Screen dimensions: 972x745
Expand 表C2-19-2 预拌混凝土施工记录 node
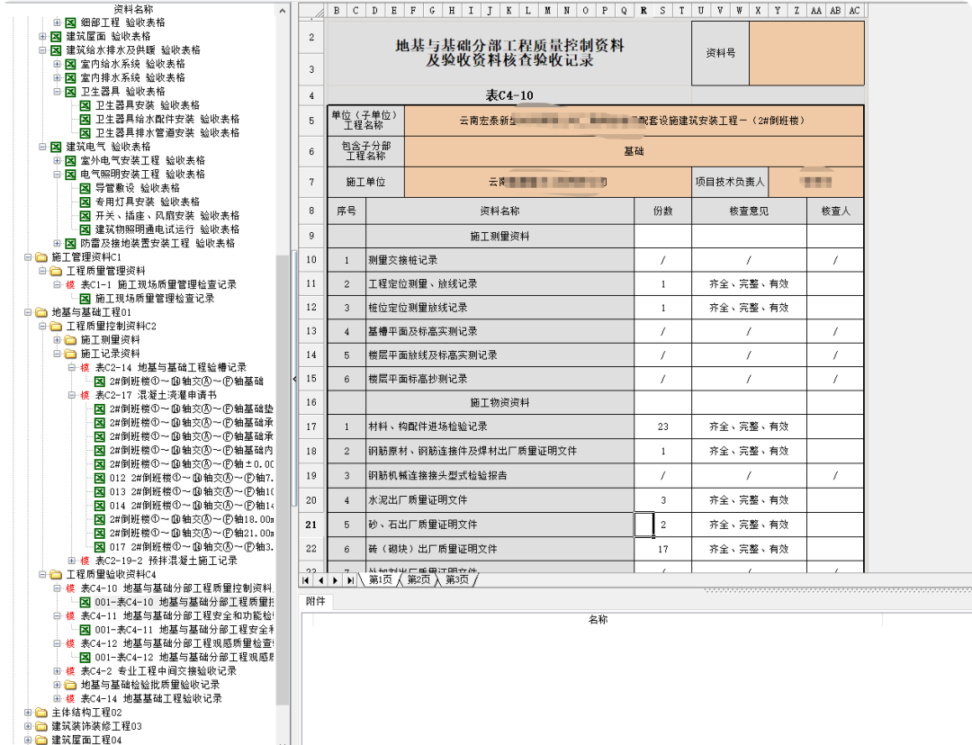72,561
